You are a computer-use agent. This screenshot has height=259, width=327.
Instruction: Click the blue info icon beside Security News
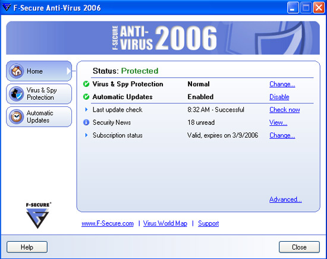tap(86, 122)
